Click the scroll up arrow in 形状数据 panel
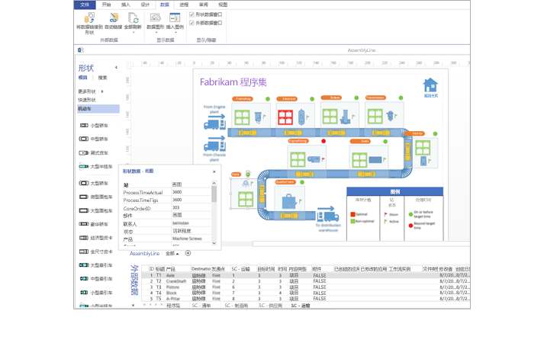This screenshot has height=346, width=544. [214, 183]
